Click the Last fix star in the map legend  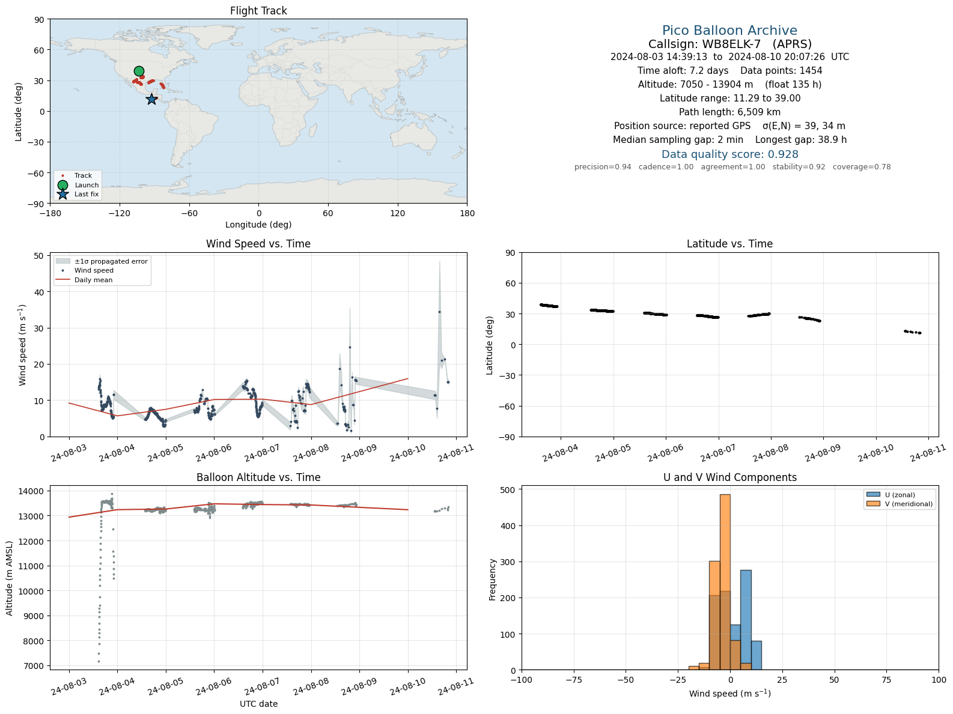[62, 194]
